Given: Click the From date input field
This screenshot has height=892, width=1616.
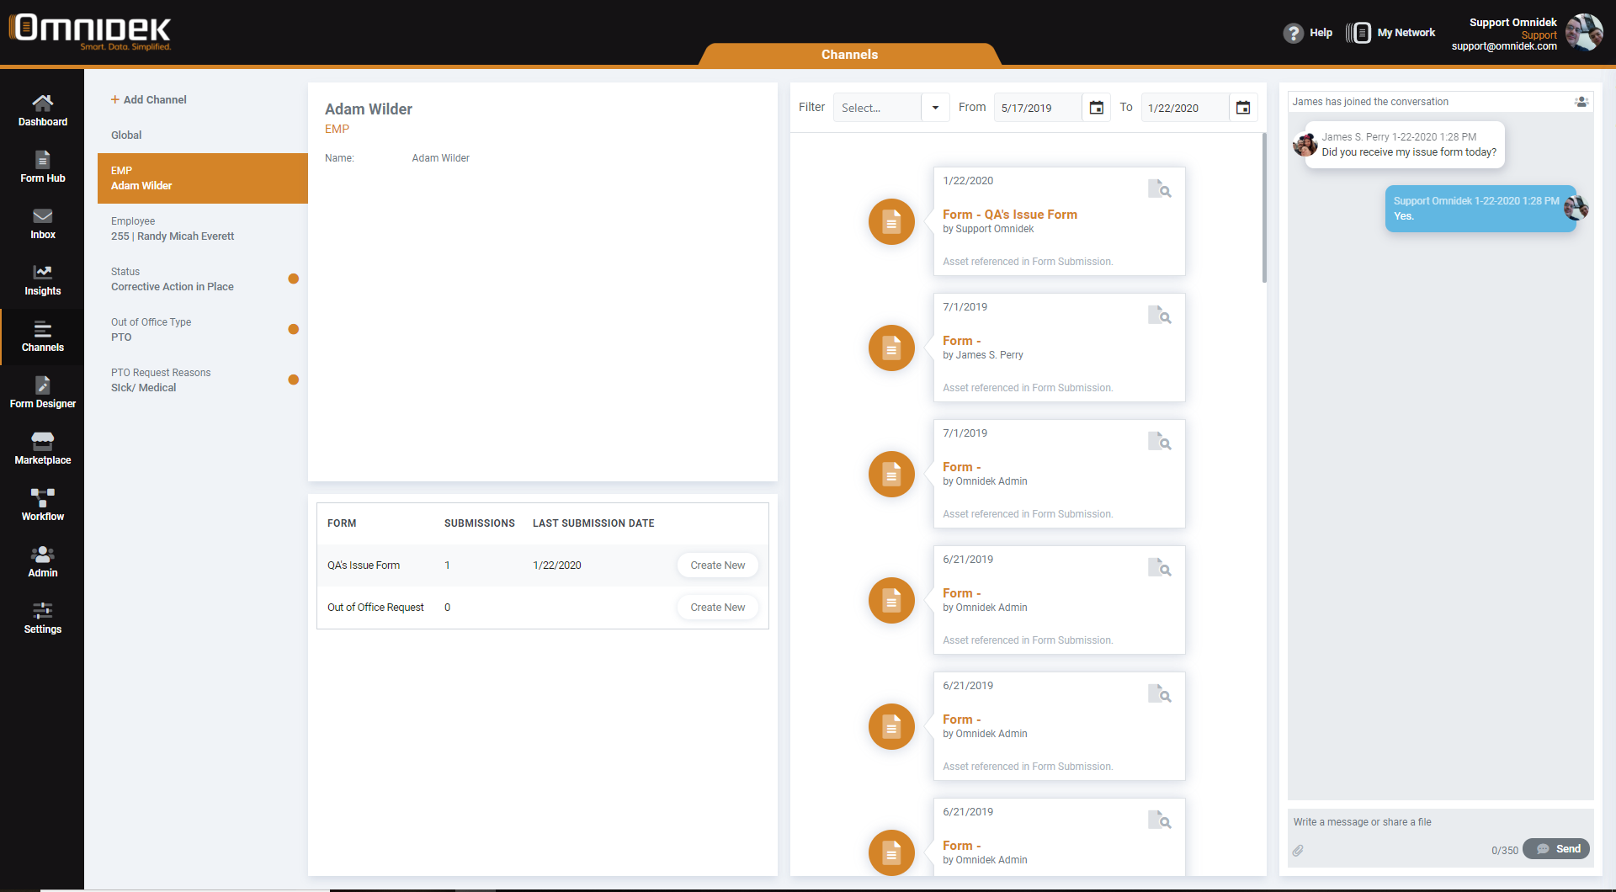Looking at the screenshot, I should (x=1037, y=108).
